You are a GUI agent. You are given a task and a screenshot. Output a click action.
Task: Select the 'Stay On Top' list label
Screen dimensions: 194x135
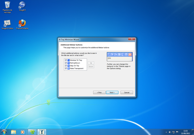[74, 65]
